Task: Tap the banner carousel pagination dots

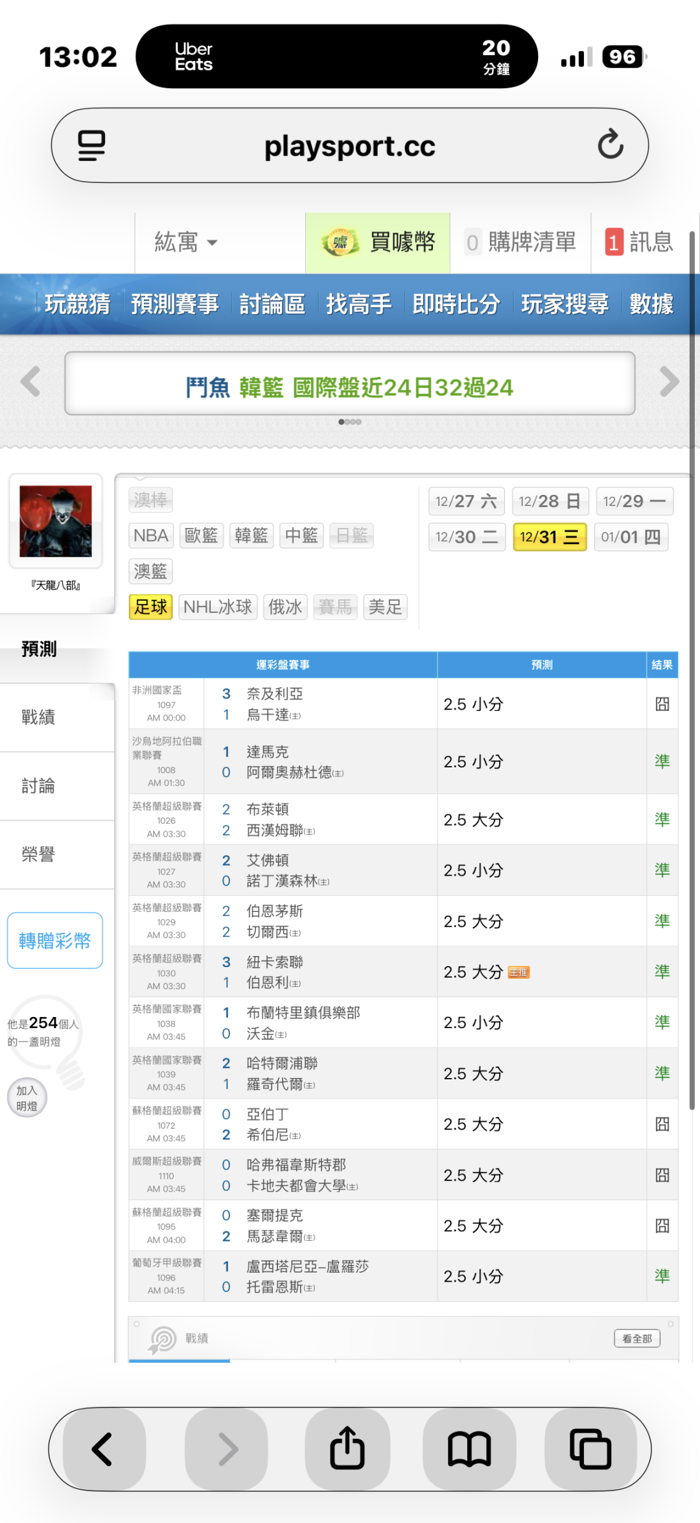Action: [x=350, y=422]
